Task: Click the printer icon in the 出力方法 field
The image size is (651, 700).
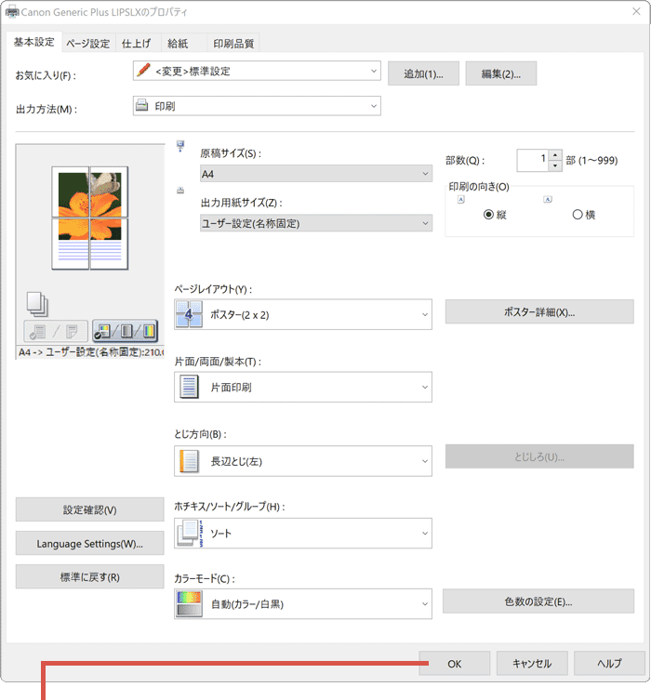Action: pos(142,105)
